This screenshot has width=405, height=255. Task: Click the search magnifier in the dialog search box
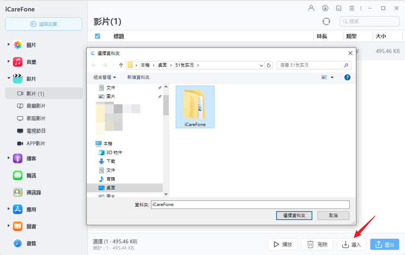(x=346, y=65)
